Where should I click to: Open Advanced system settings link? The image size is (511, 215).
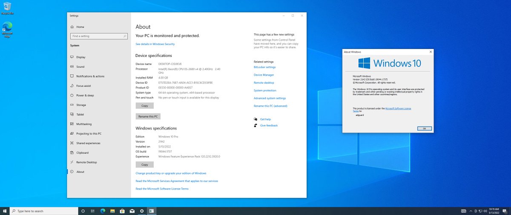(270, 98)
